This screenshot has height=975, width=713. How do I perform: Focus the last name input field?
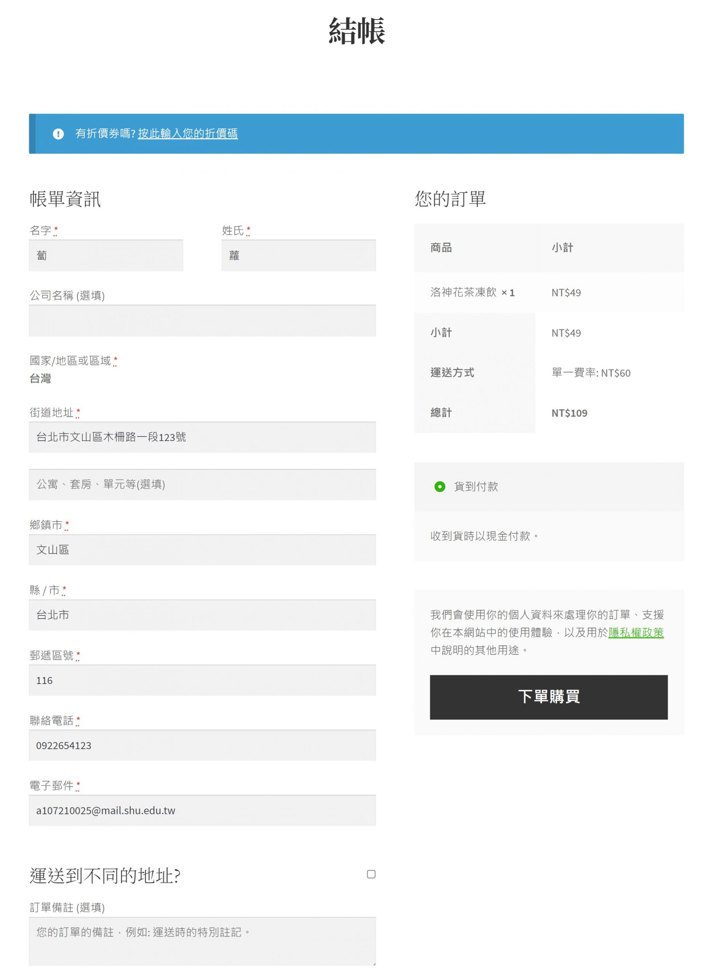298,256
